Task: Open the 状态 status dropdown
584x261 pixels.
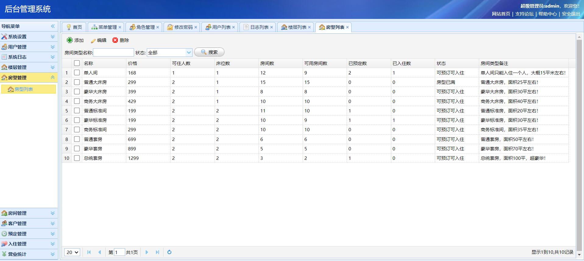Action: [x=189, y=53]
